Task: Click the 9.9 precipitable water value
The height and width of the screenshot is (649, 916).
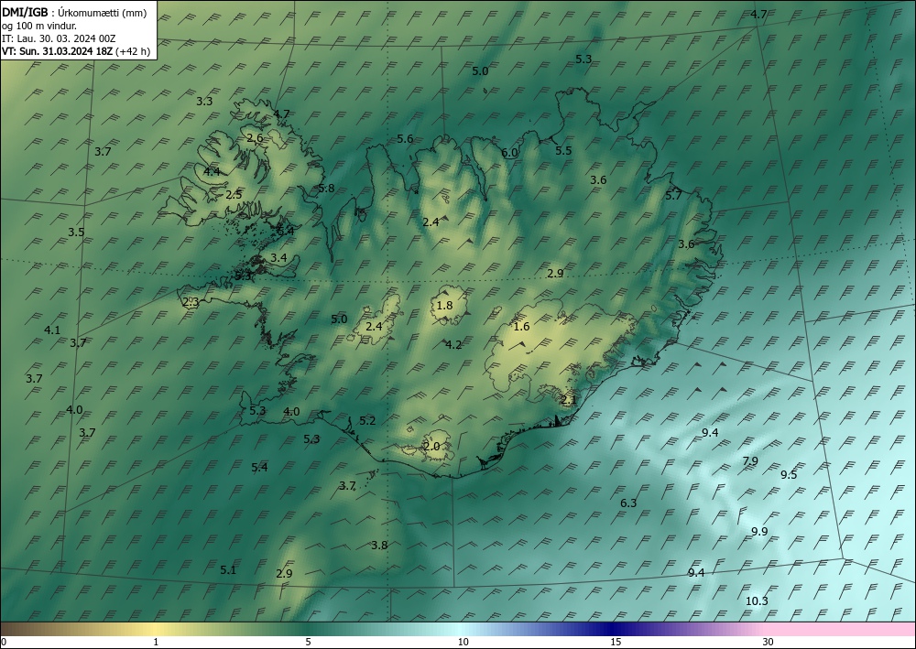Action: (x=759, y=532)
